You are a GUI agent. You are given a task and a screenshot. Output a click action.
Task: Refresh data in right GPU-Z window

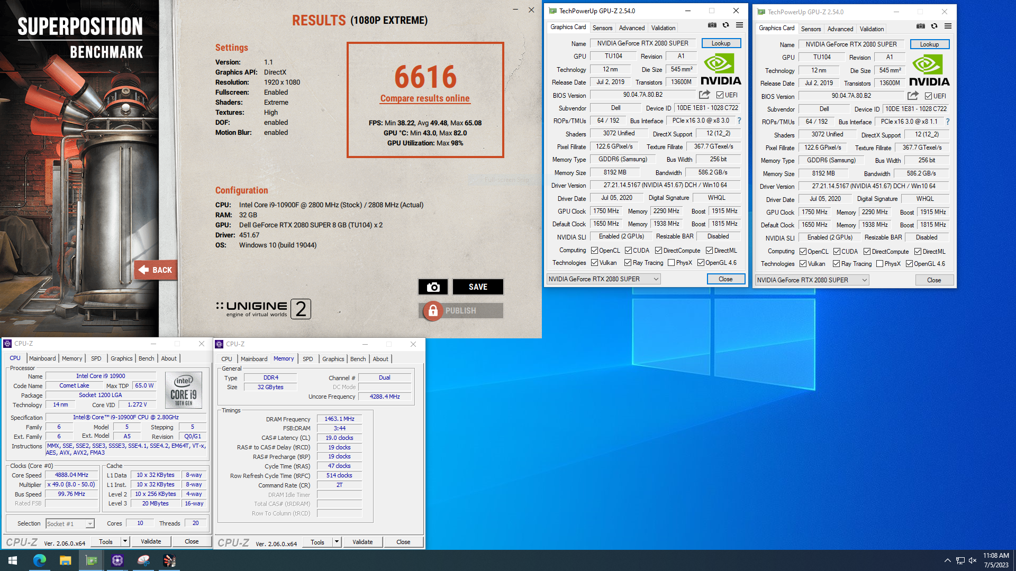(x=935, y=26)
